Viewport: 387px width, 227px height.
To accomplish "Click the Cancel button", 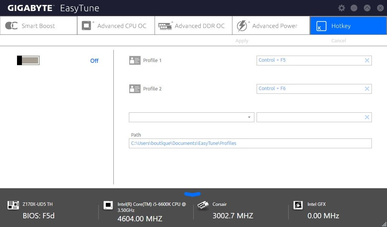I will click(338, 41).
